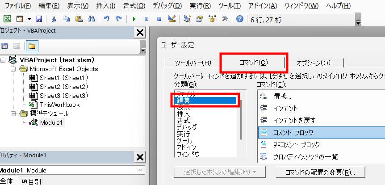Switch to the ツールバー(B) tab
Viewport: 385px width, 185px height.
193,63
